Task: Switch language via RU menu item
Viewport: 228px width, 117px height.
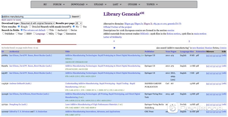Action: 45,4
